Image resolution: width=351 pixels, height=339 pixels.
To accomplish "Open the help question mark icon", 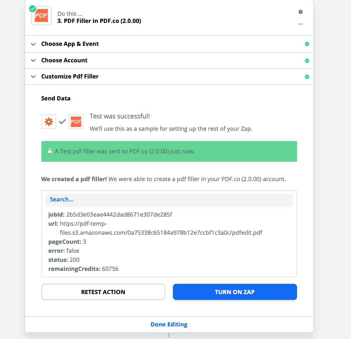I will [301, 12].
